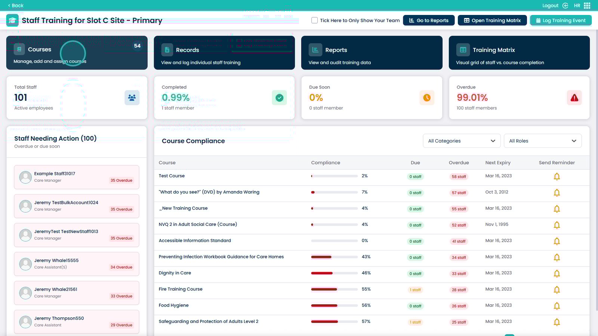Image resolution: width=598 pixels, height=336 pixels.
Task: Send reminder for Dignity in Care course
Action: tap(557, 274)
